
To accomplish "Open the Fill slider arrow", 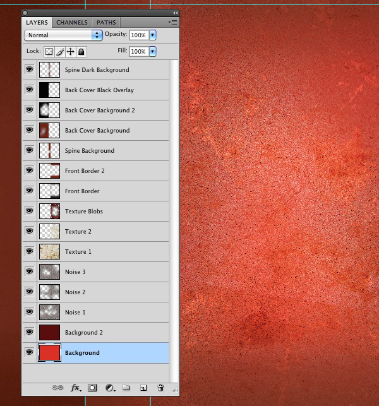I will click(153, 51).
